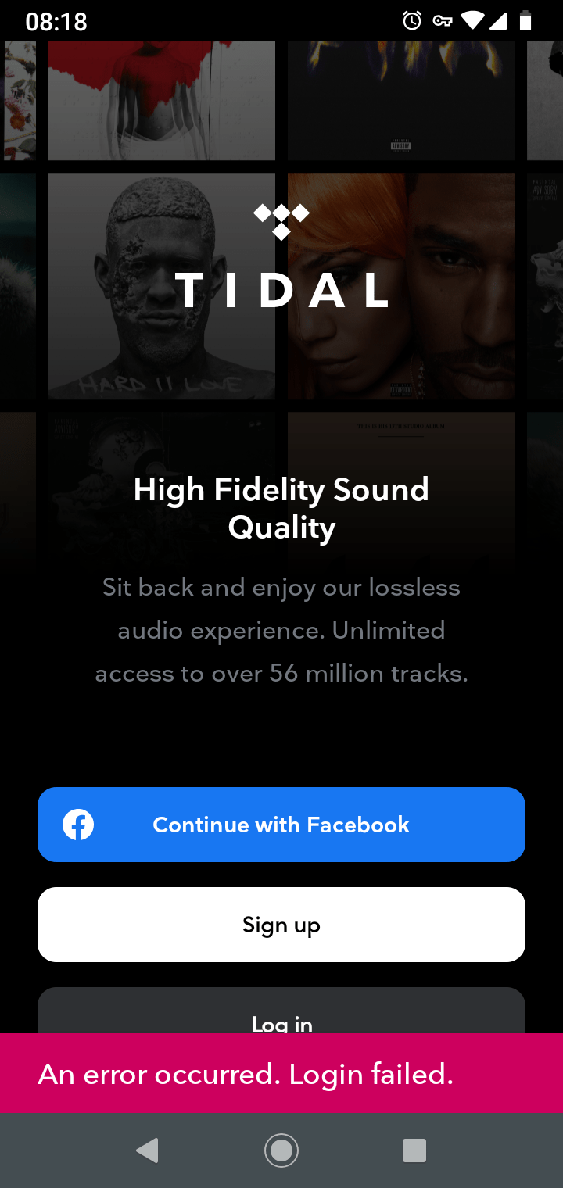
Task: Select the Hard II Love album cover
Action: click(x=162, y=286)
